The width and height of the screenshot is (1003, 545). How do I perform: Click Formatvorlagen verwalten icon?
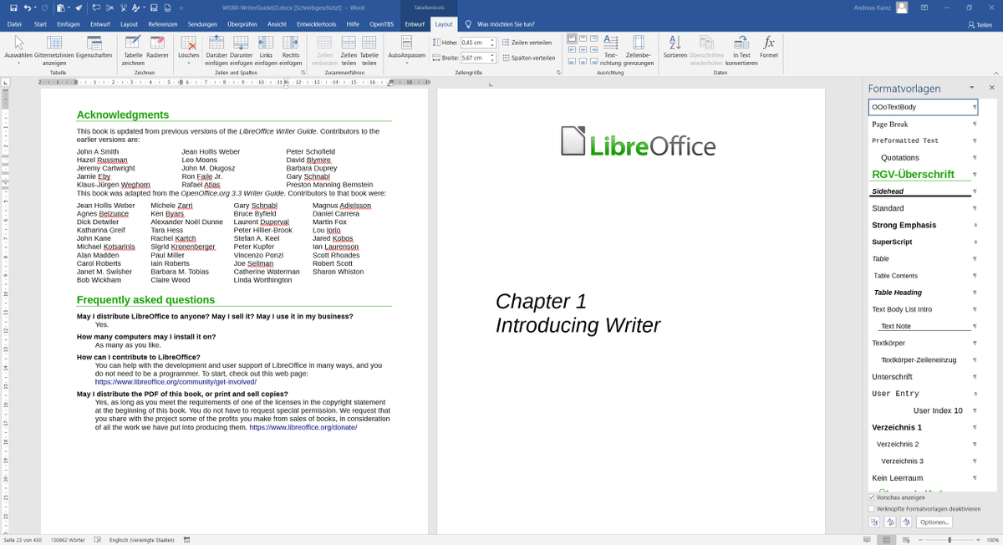click(906, 522)
